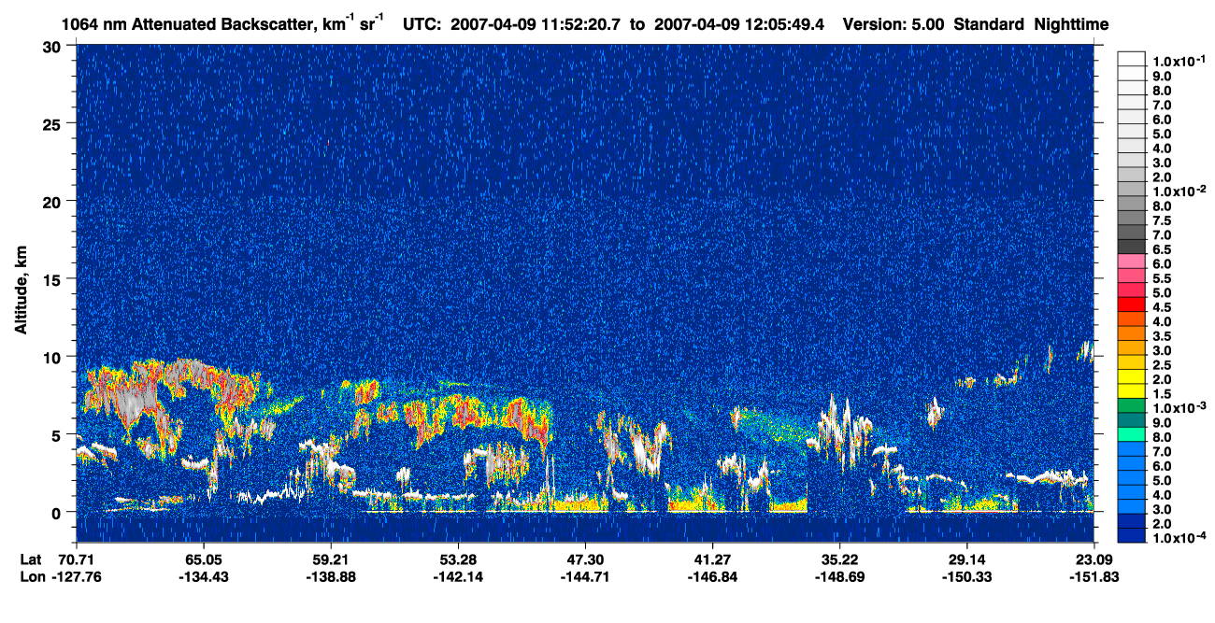Click the longitude value "-150.33"

(966, 576)
